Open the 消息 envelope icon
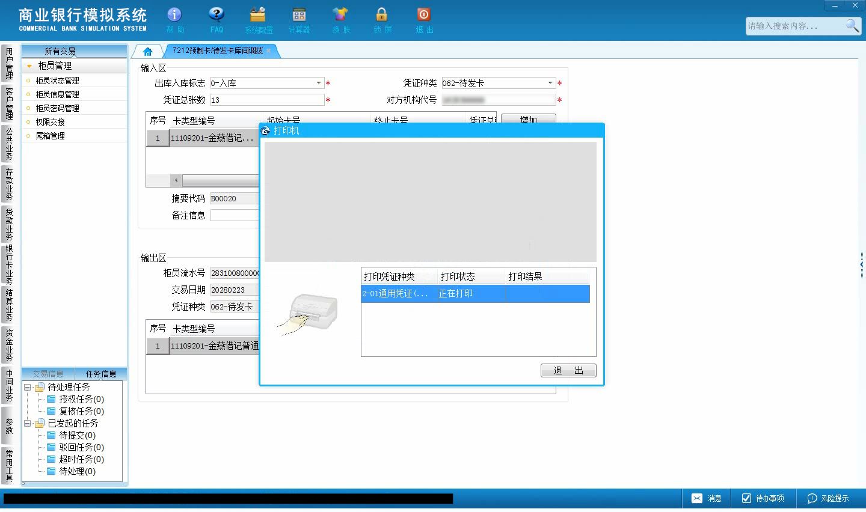The height and width of the screenshot is (512, 866). (697, 498)
